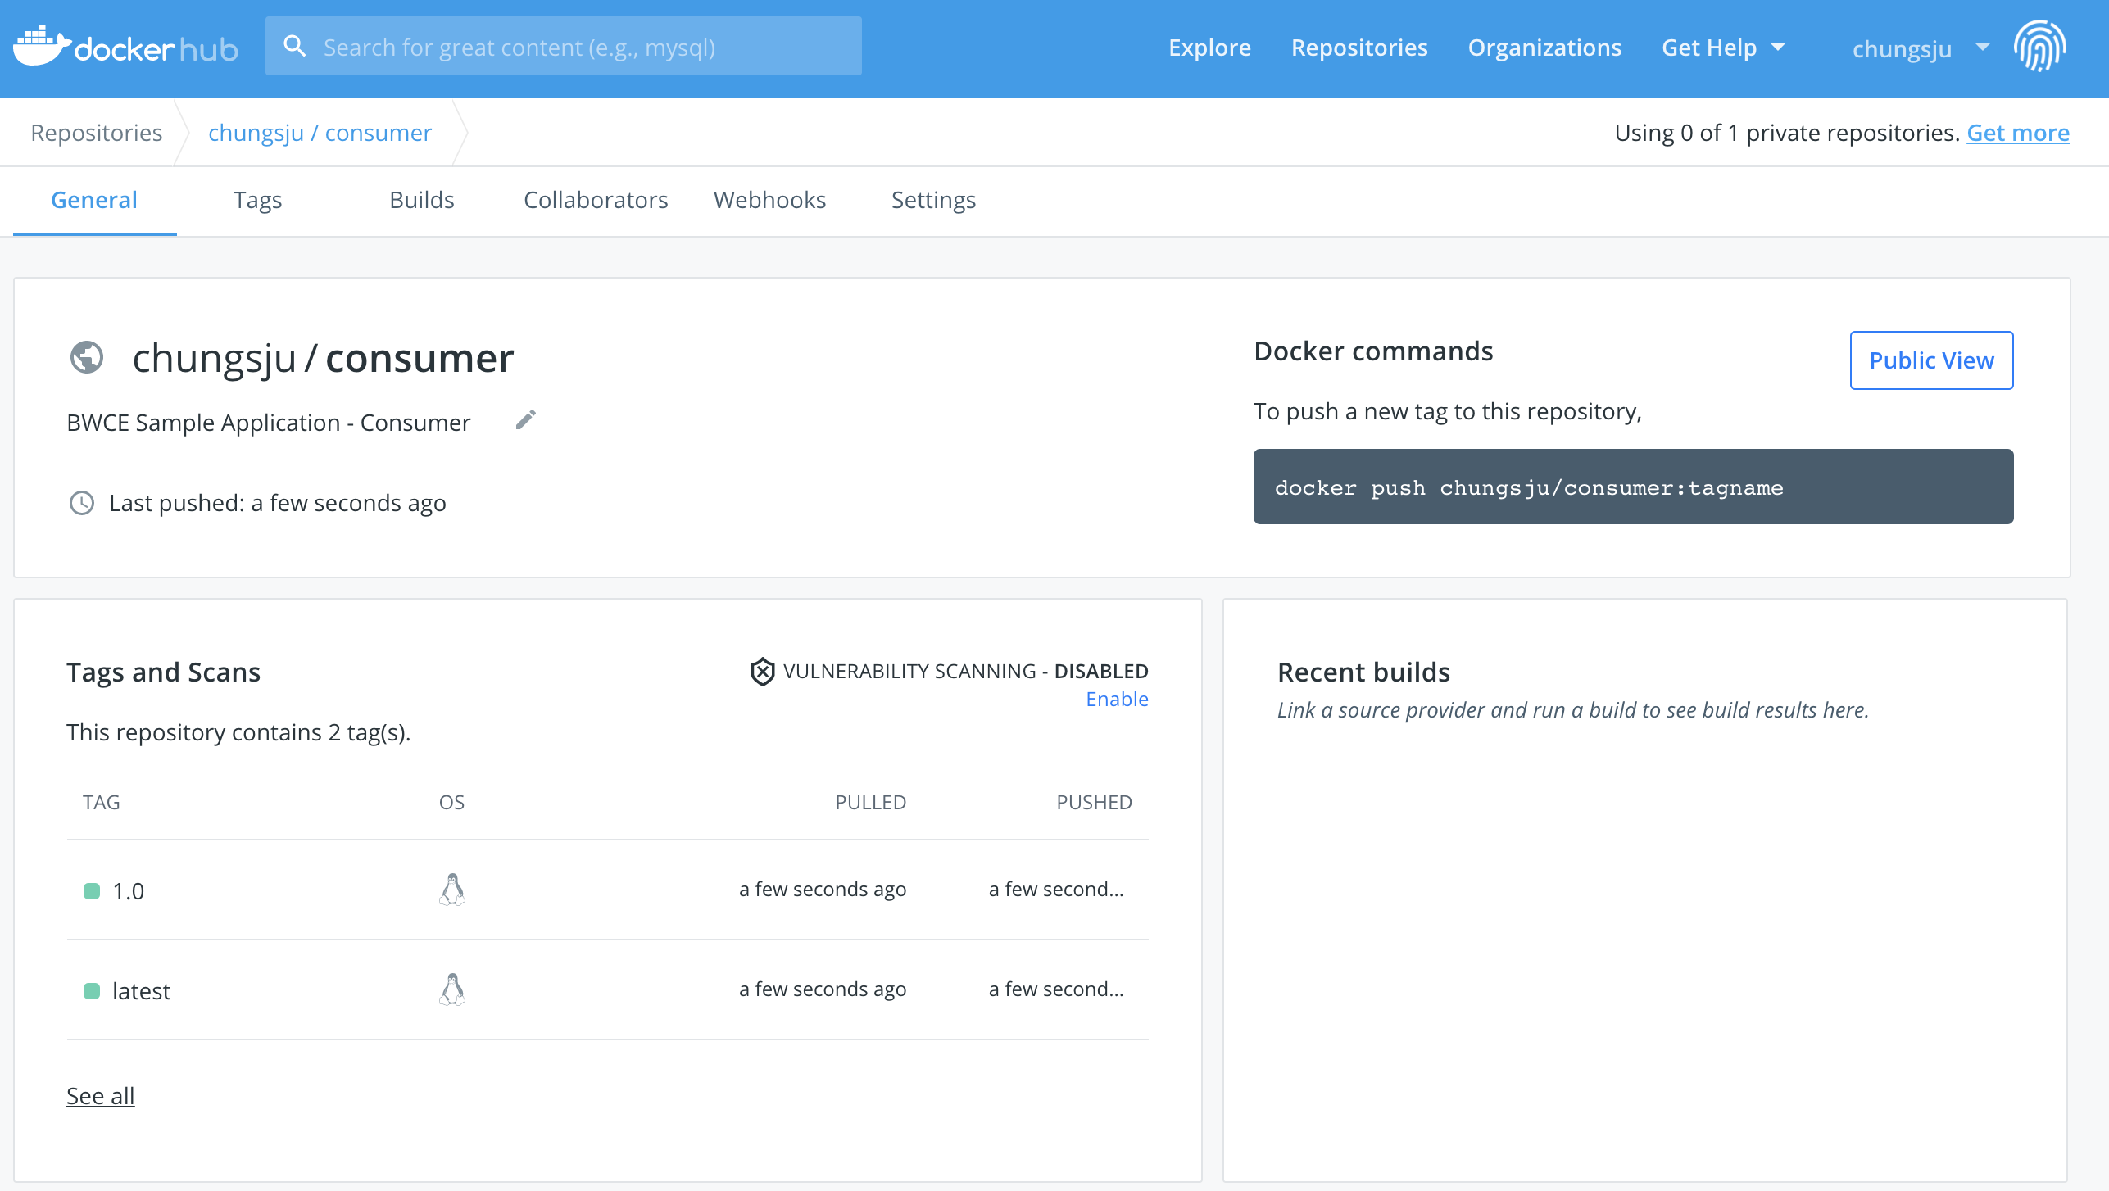Viewport: 2109px width, 1191px height.
Task: Click the clock icon beside Last pushed
Action: (x=82, y=503)
